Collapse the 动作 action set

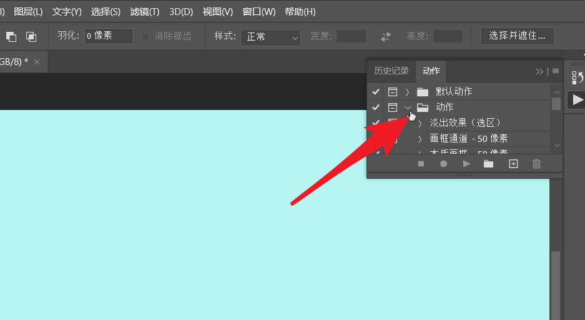pos(408,107)
